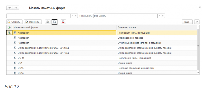Click the table scrollbar down arrow

click(198, 73)
